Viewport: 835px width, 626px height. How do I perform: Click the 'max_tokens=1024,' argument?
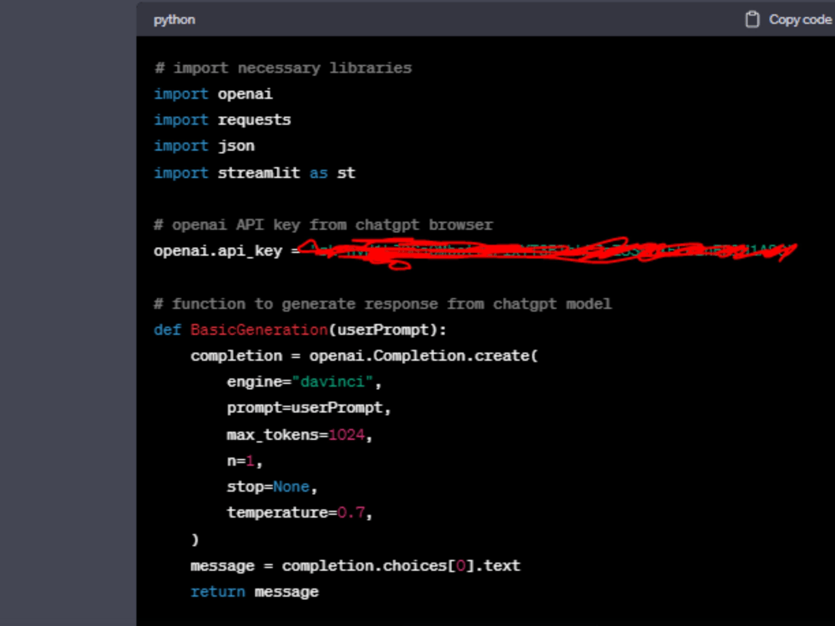(300, 435)
